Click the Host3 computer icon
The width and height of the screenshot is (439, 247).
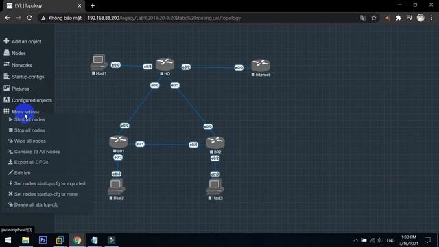215,187
